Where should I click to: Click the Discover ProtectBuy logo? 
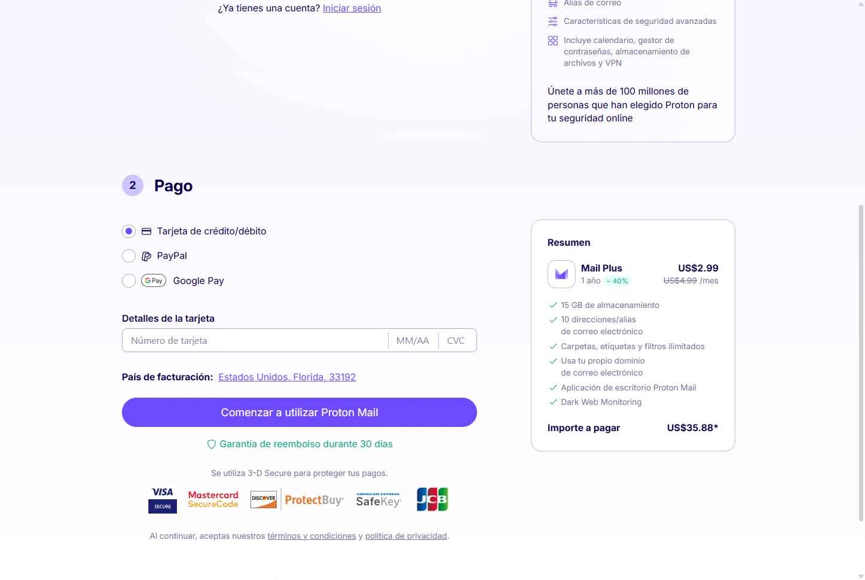pyautogui.click(x=297, y=500)
